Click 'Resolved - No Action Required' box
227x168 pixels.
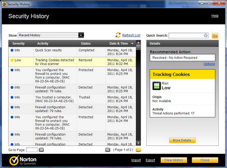pos(183,58)
